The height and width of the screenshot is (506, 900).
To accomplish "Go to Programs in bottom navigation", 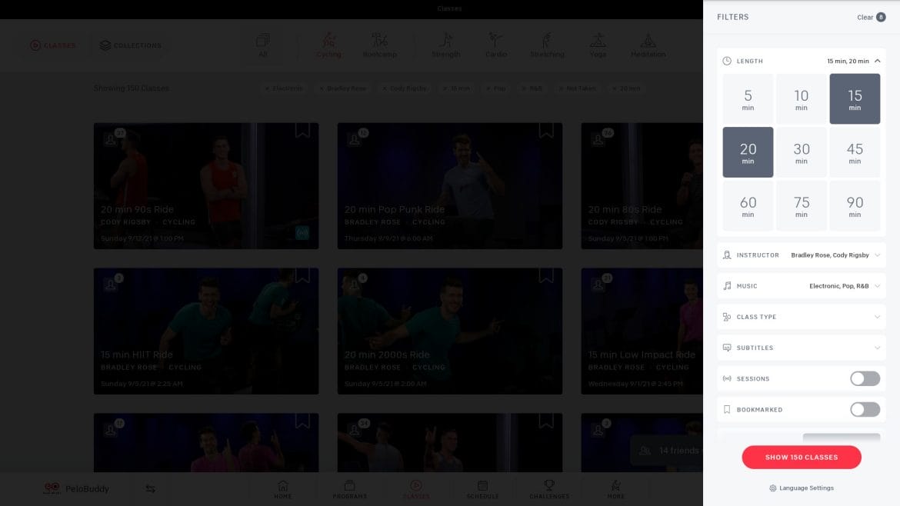I will pyautogui.click(x=349, y=489).
